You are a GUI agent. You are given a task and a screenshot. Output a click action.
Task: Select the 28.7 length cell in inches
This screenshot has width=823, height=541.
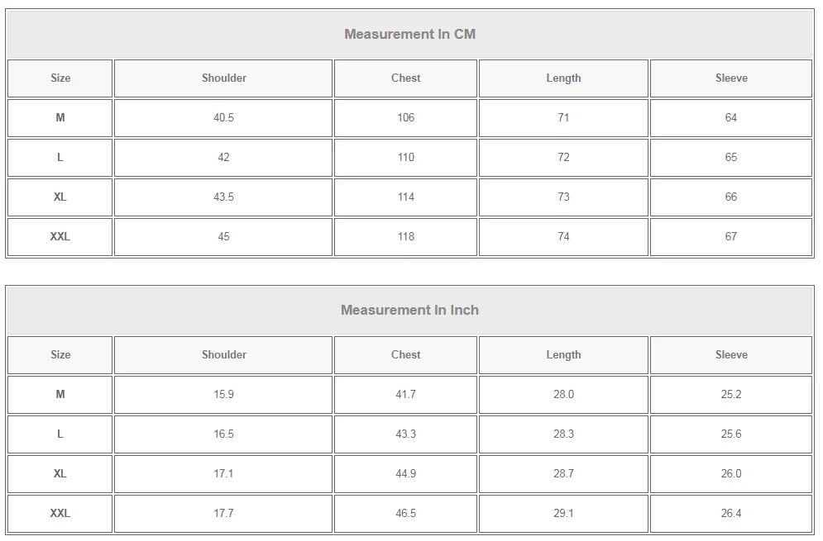tap(563, 473)
